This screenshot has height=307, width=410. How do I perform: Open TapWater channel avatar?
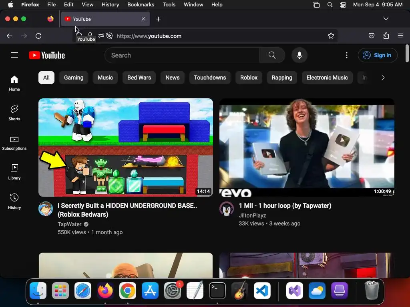point(46,209)
